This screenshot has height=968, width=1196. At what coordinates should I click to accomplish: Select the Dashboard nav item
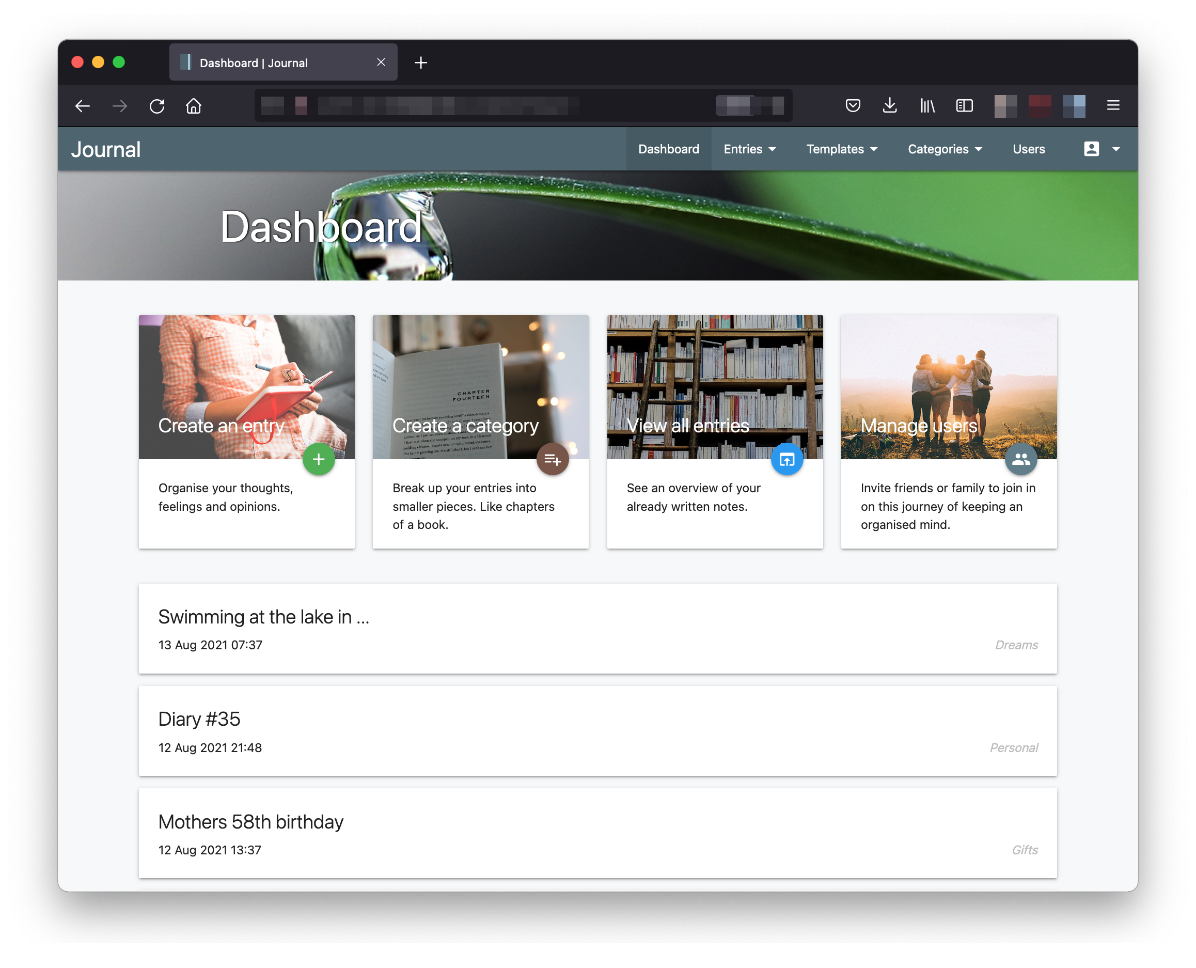coord(668,149)
